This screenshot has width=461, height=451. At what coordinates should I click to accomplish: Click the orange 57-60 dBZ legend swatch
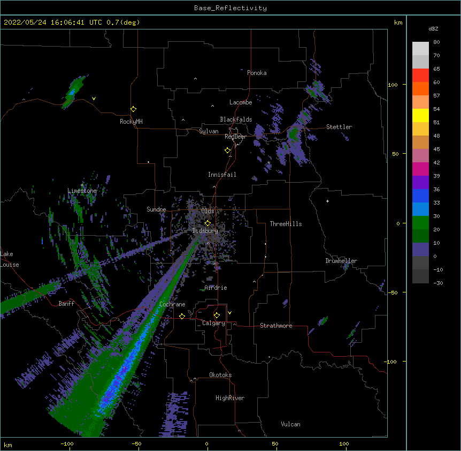tap(420, 89)
